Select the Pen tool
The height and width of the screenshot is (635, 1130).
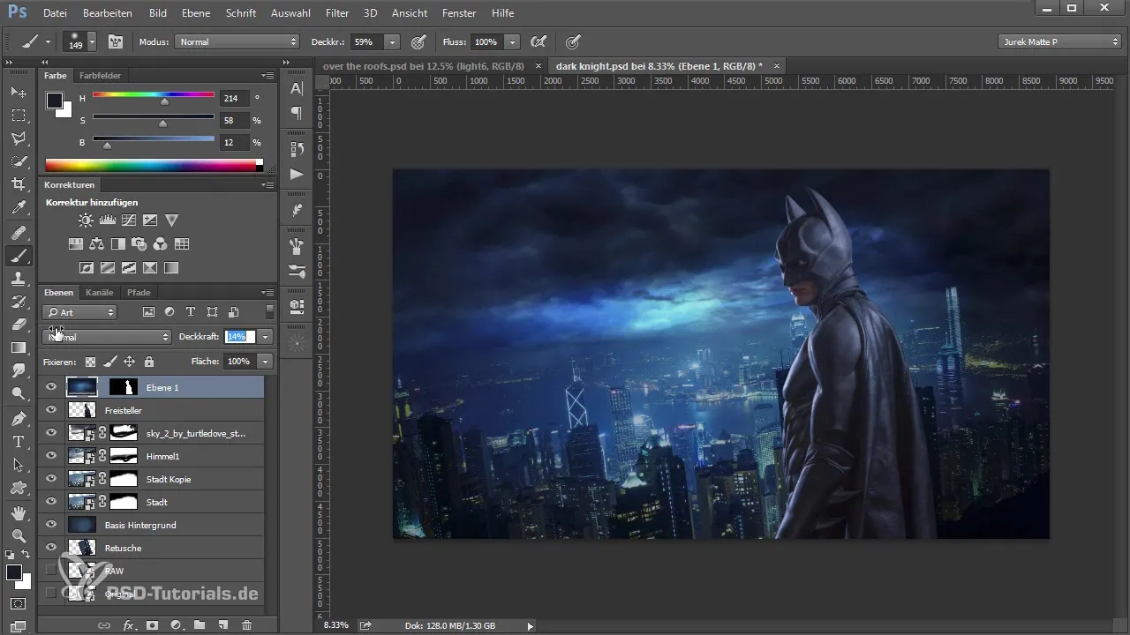click(18, 418)
